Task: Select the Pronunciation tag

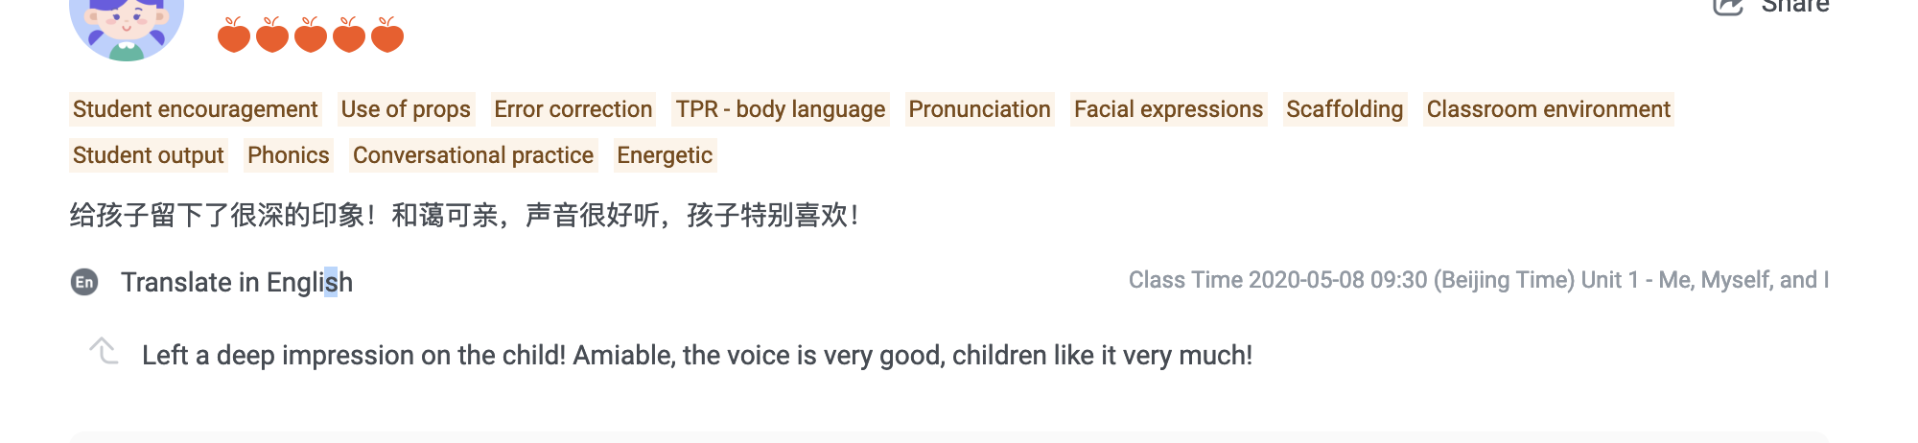Action: point(979,109)
